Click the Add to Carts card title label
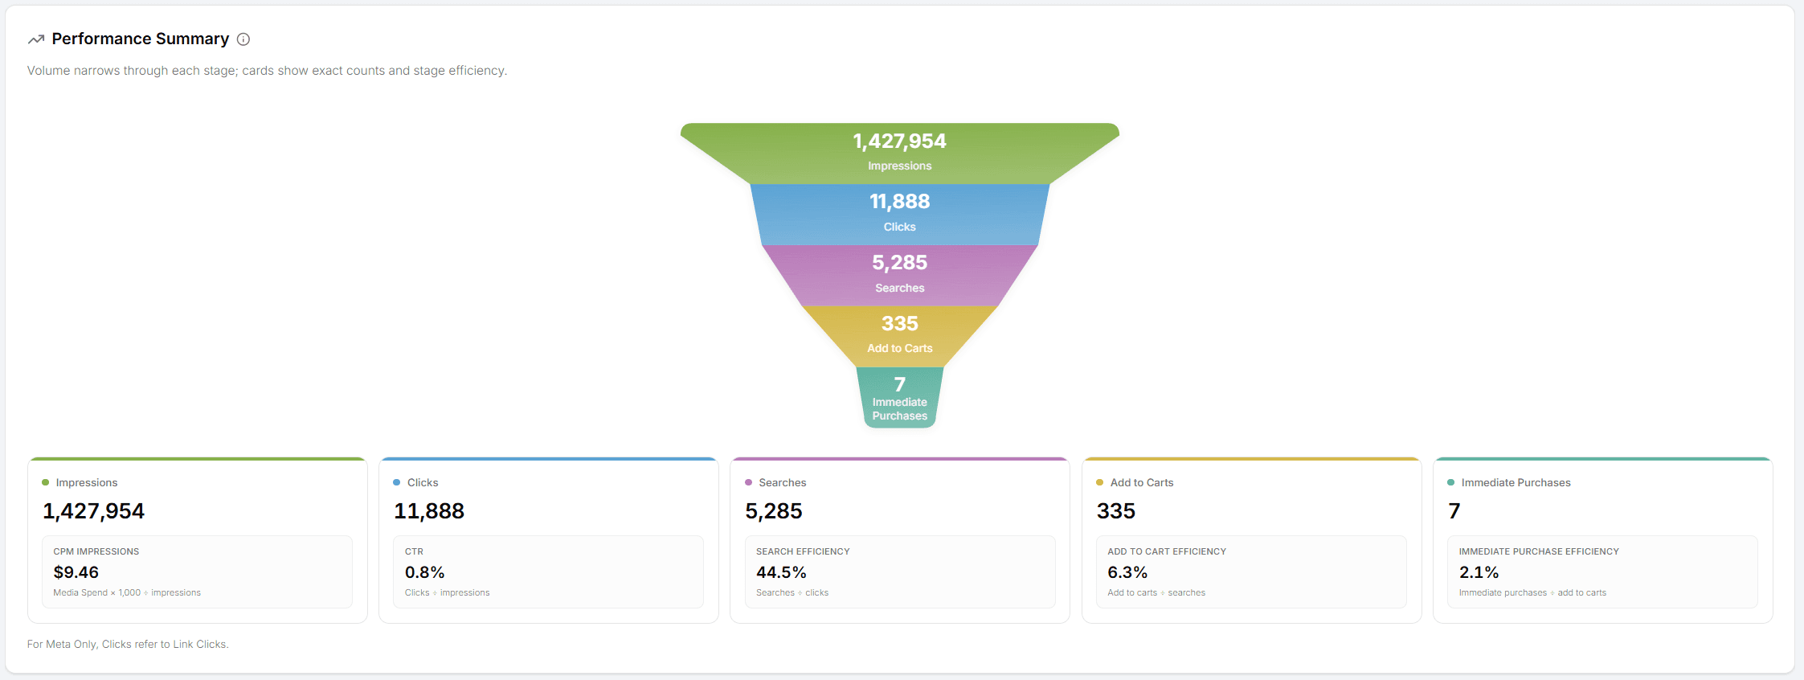The width and height of the screenshot is (1804, 680). [1142, 482]
